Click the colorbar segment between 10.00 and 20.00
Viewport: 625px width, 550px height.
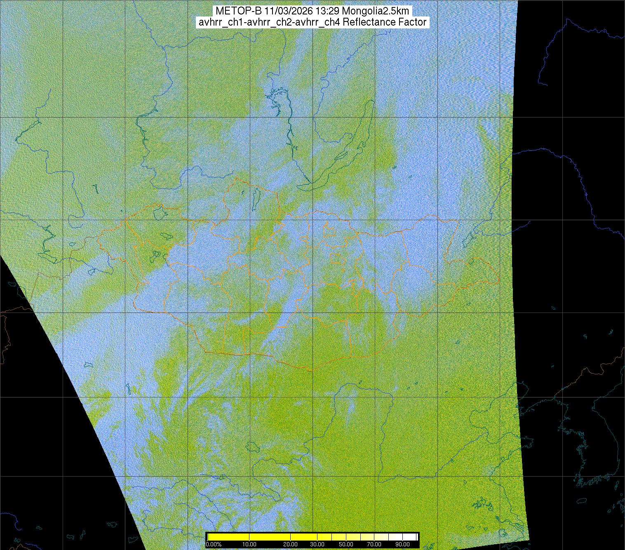(270, 537)
